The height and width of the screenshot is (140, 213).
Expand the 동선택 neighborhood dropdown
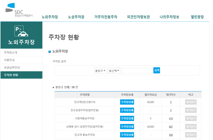click(x=114, y=71)
